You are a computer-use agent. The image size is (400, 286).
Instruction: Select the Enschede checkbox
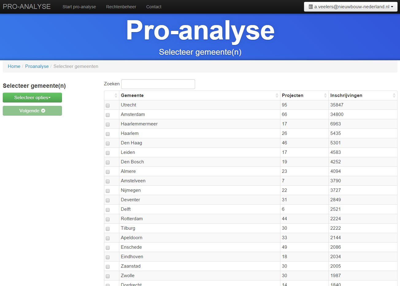pos(108,247)
